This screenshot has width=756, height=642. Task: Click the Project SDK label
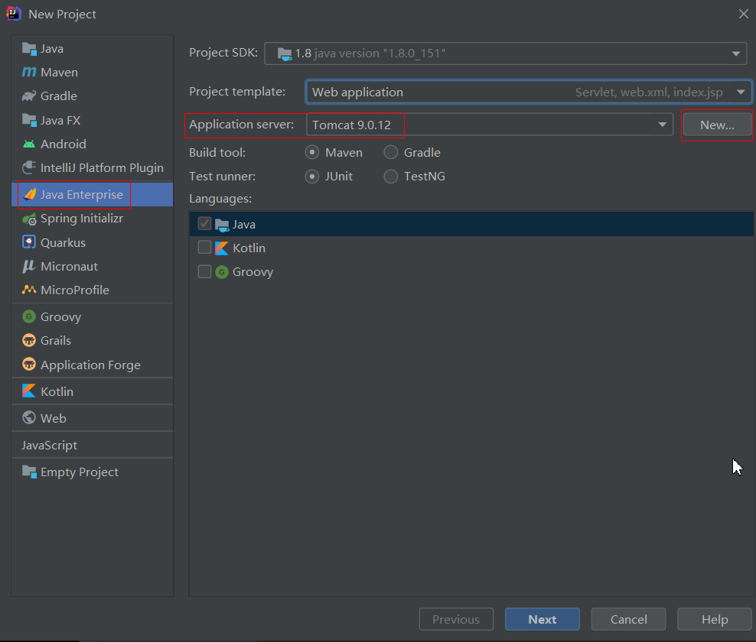[x=223, y=53]
